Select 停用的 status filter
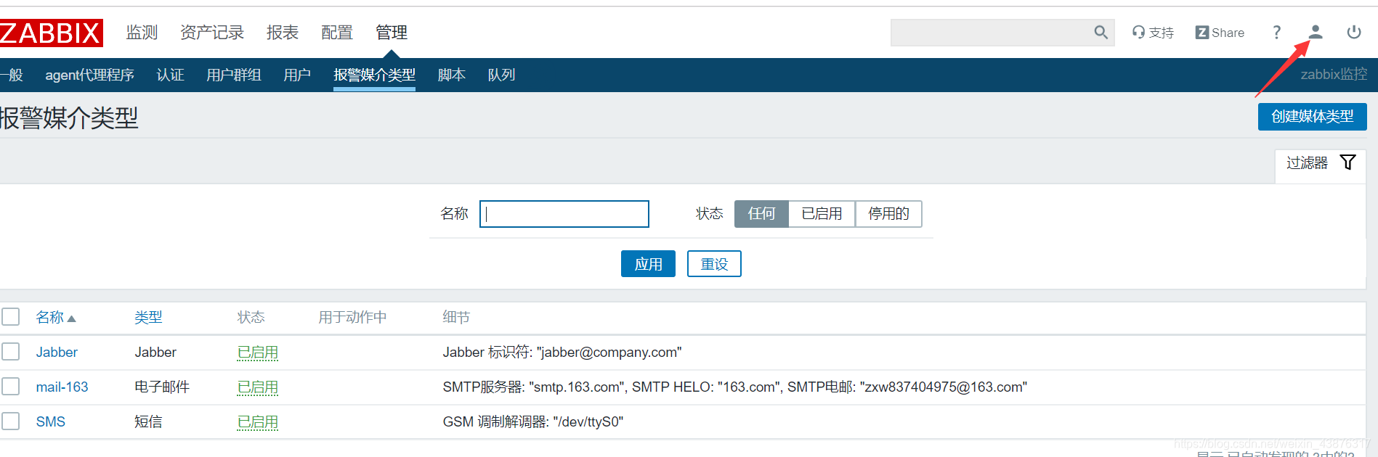 [888, 214]
